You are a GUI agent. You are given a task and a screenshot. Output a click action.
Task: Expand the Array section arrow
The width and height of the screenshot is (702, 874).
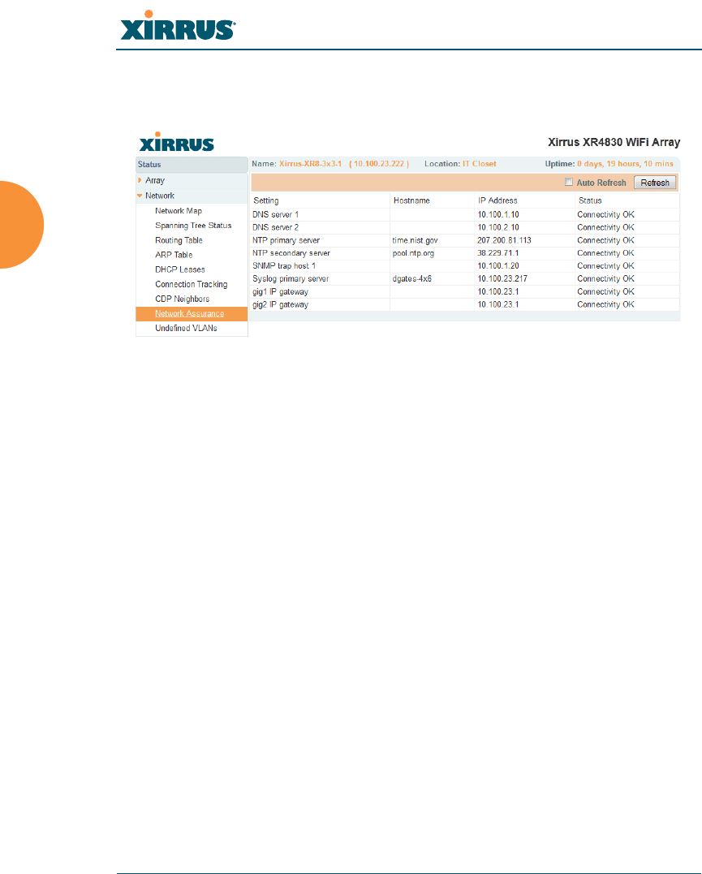[x=140, y=180]
